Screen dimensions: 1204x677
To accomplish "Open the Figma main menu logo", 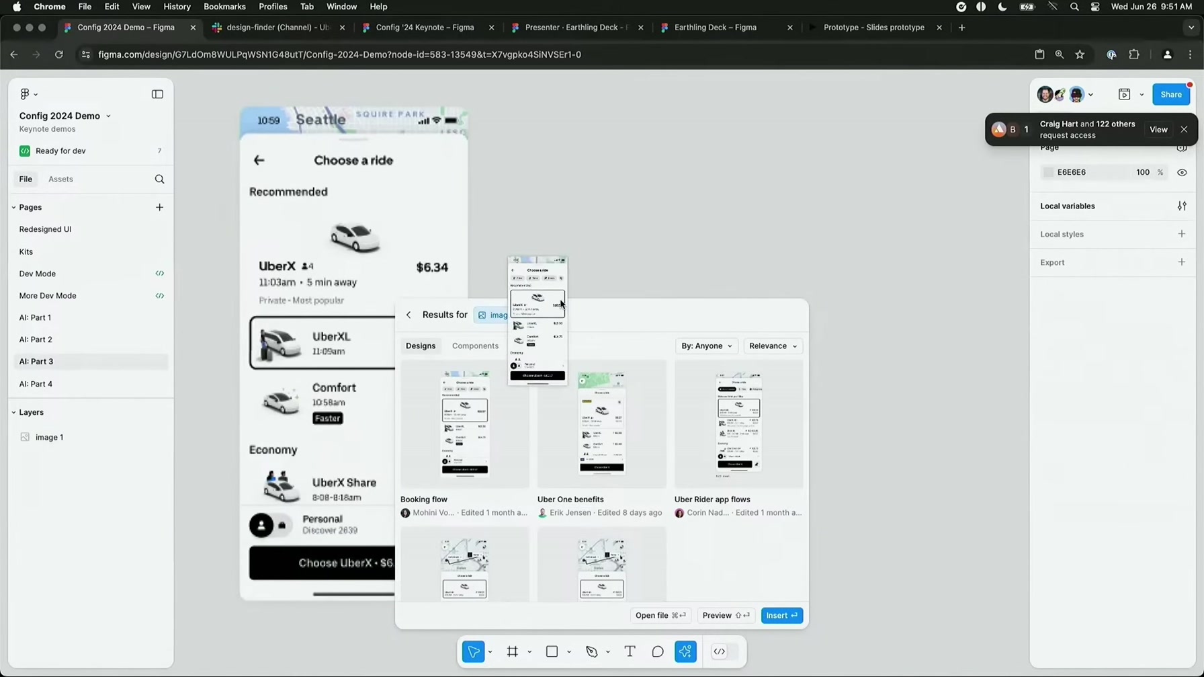I will 25,94.
